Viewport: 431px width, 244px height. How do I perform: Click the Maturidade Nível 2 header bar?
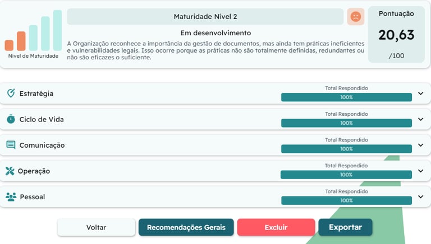coord(205,17)
